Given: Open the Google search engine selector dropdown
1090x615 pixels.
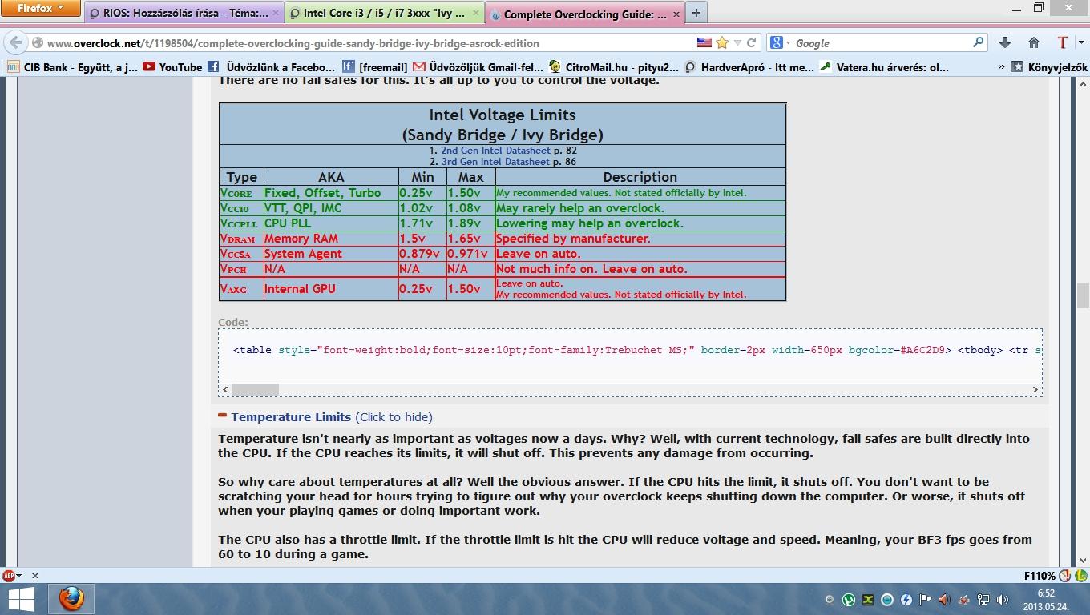Looking at the screenshot, I should coord(781,43).
